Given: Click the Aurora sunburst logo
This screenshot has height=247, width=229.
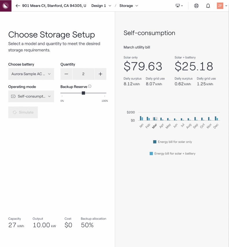Looking at the screenshot, I should pyautogui.click(x=6, y=6).
